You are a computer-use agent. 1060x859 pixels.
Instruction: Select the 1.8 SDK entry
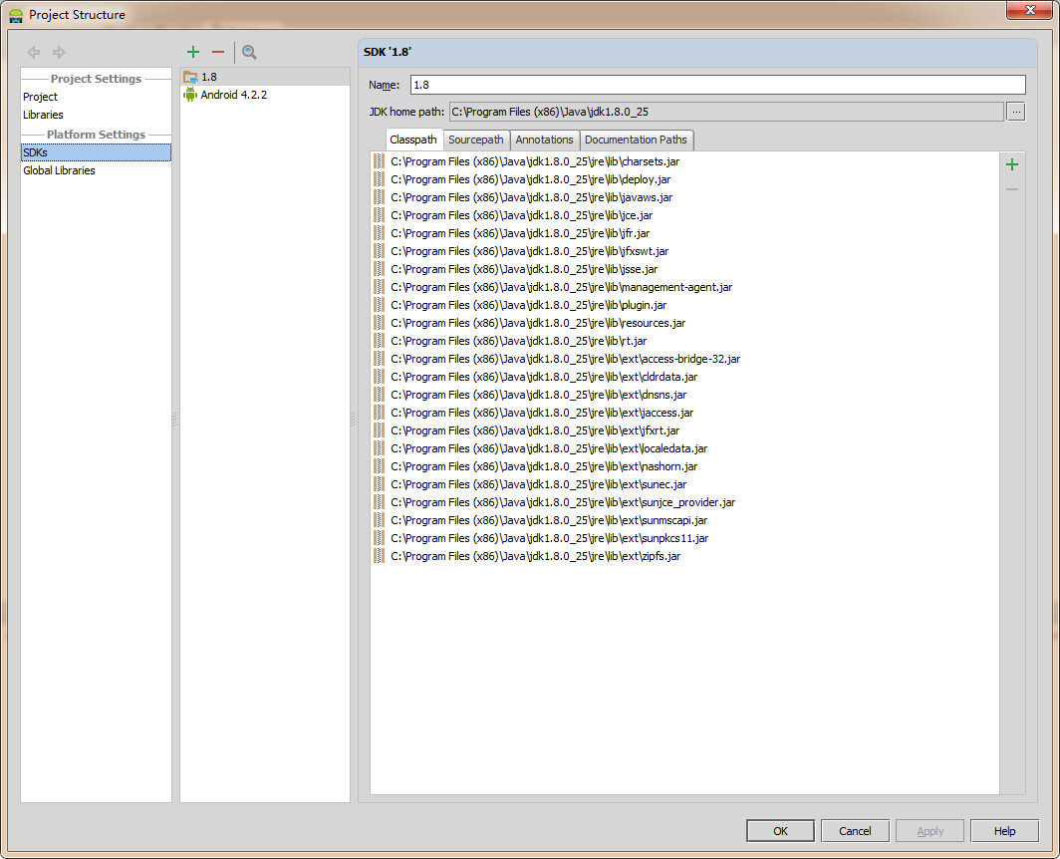(265, 77)
